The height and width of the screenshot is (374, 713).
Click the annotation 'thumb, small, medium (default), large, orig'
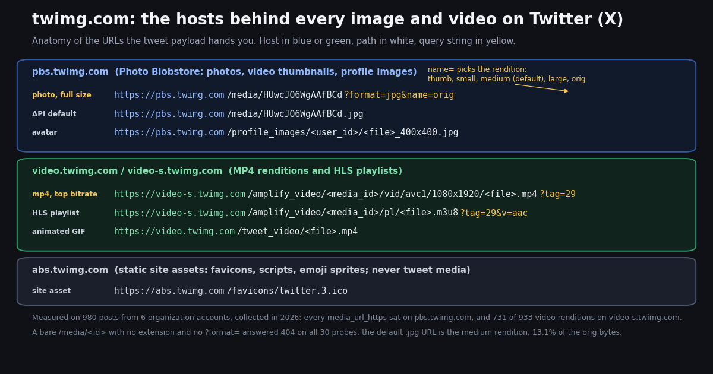click(506, 79)
